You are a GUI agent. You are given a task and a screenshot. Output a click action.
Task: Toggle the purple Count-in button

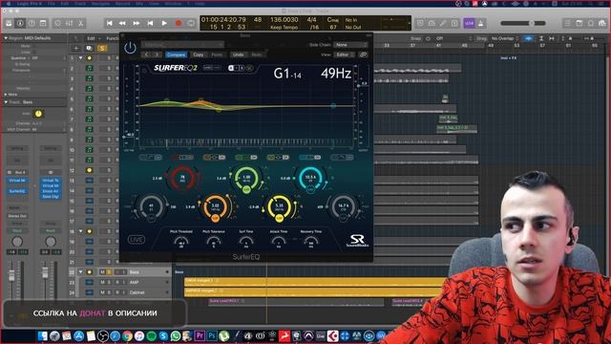coord(469,23)
